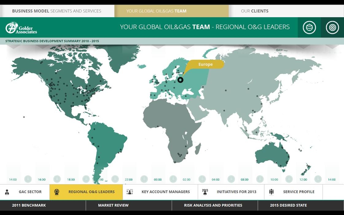Navigate to 2015 Desired State
344x215 pixels.
(x=288, y=205)
